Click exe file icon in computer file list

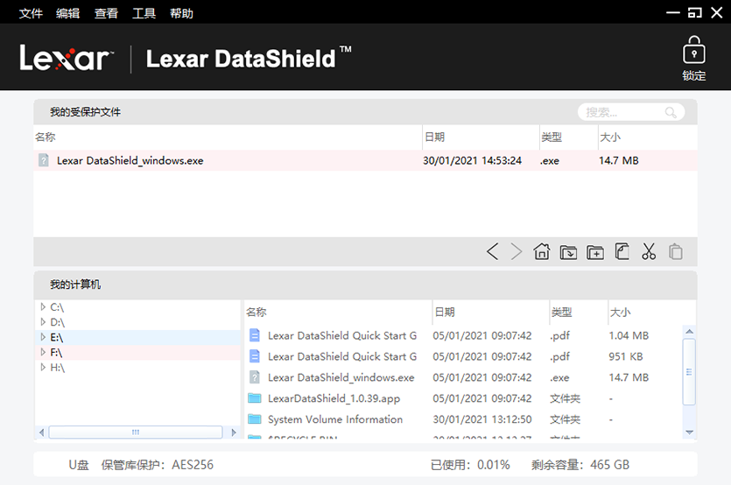pyautogui.click(x=255, y=376)
